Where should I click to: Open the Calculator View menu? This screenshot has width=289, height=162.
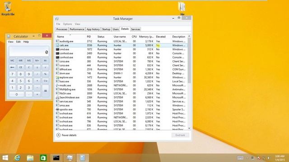point(10,42)
